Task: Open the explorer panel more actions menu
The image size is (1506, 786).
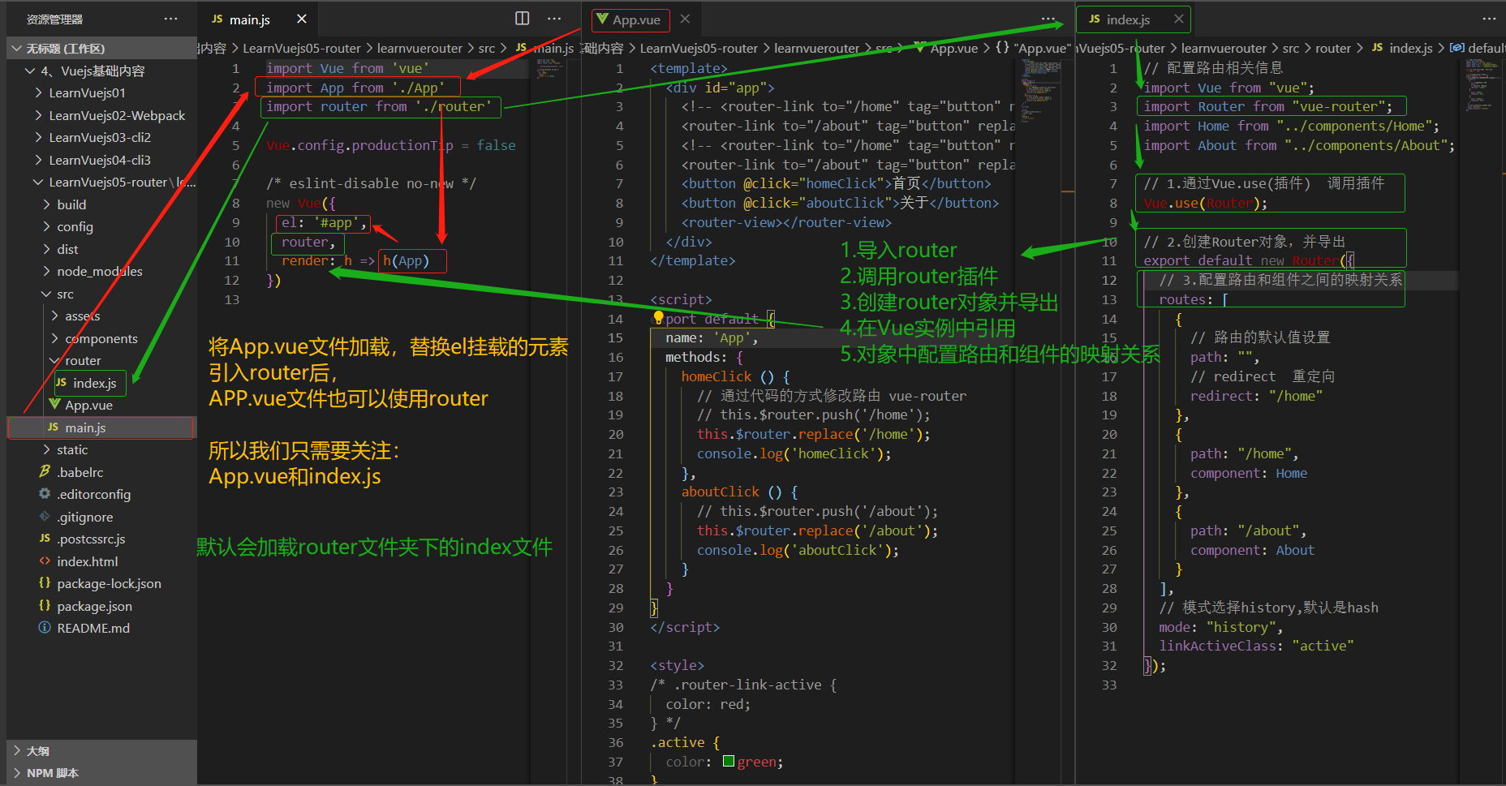Action: coord(170,19)
